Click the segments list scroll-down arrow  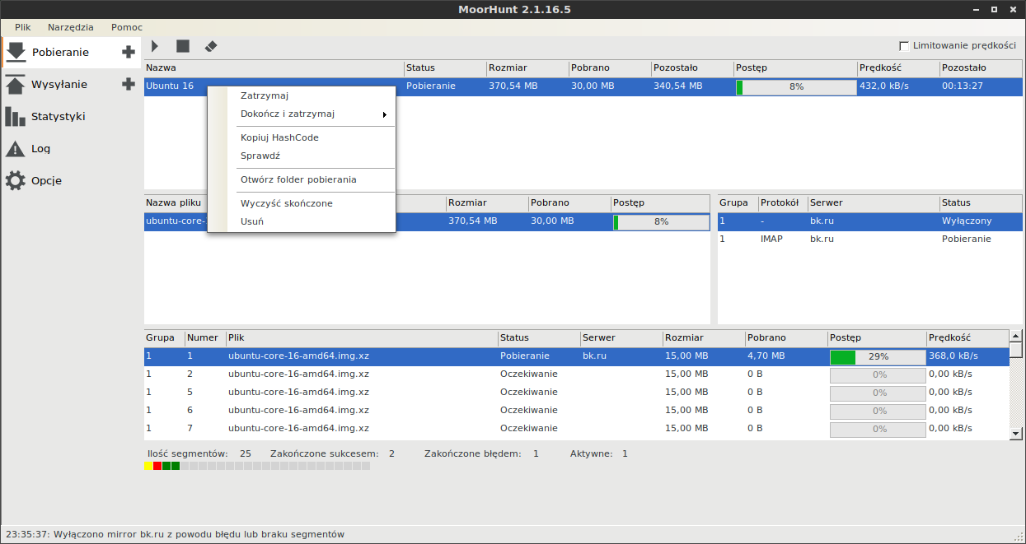tap(1016, 433)
